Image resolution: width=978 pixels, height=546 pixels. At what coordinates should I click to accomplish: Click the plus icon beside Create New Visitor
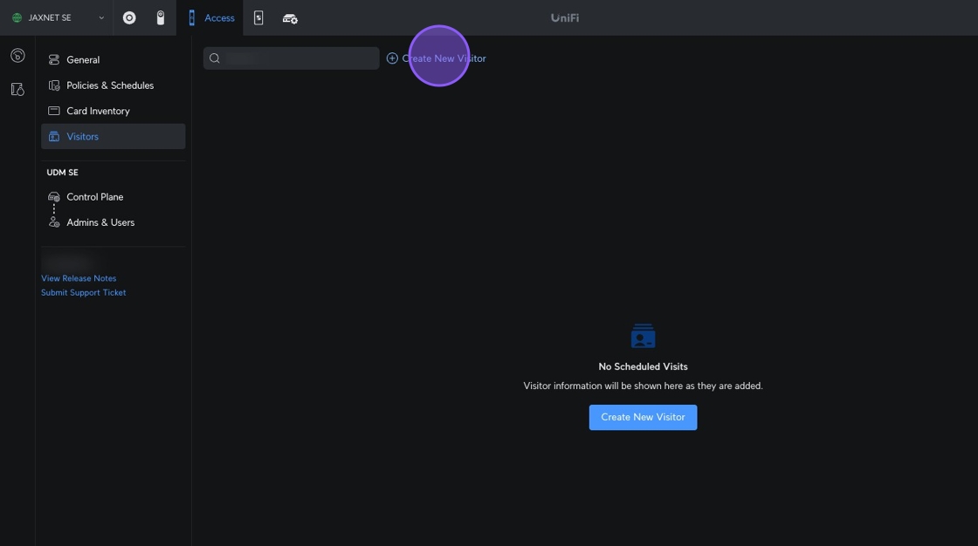click(x=392, y=58)
